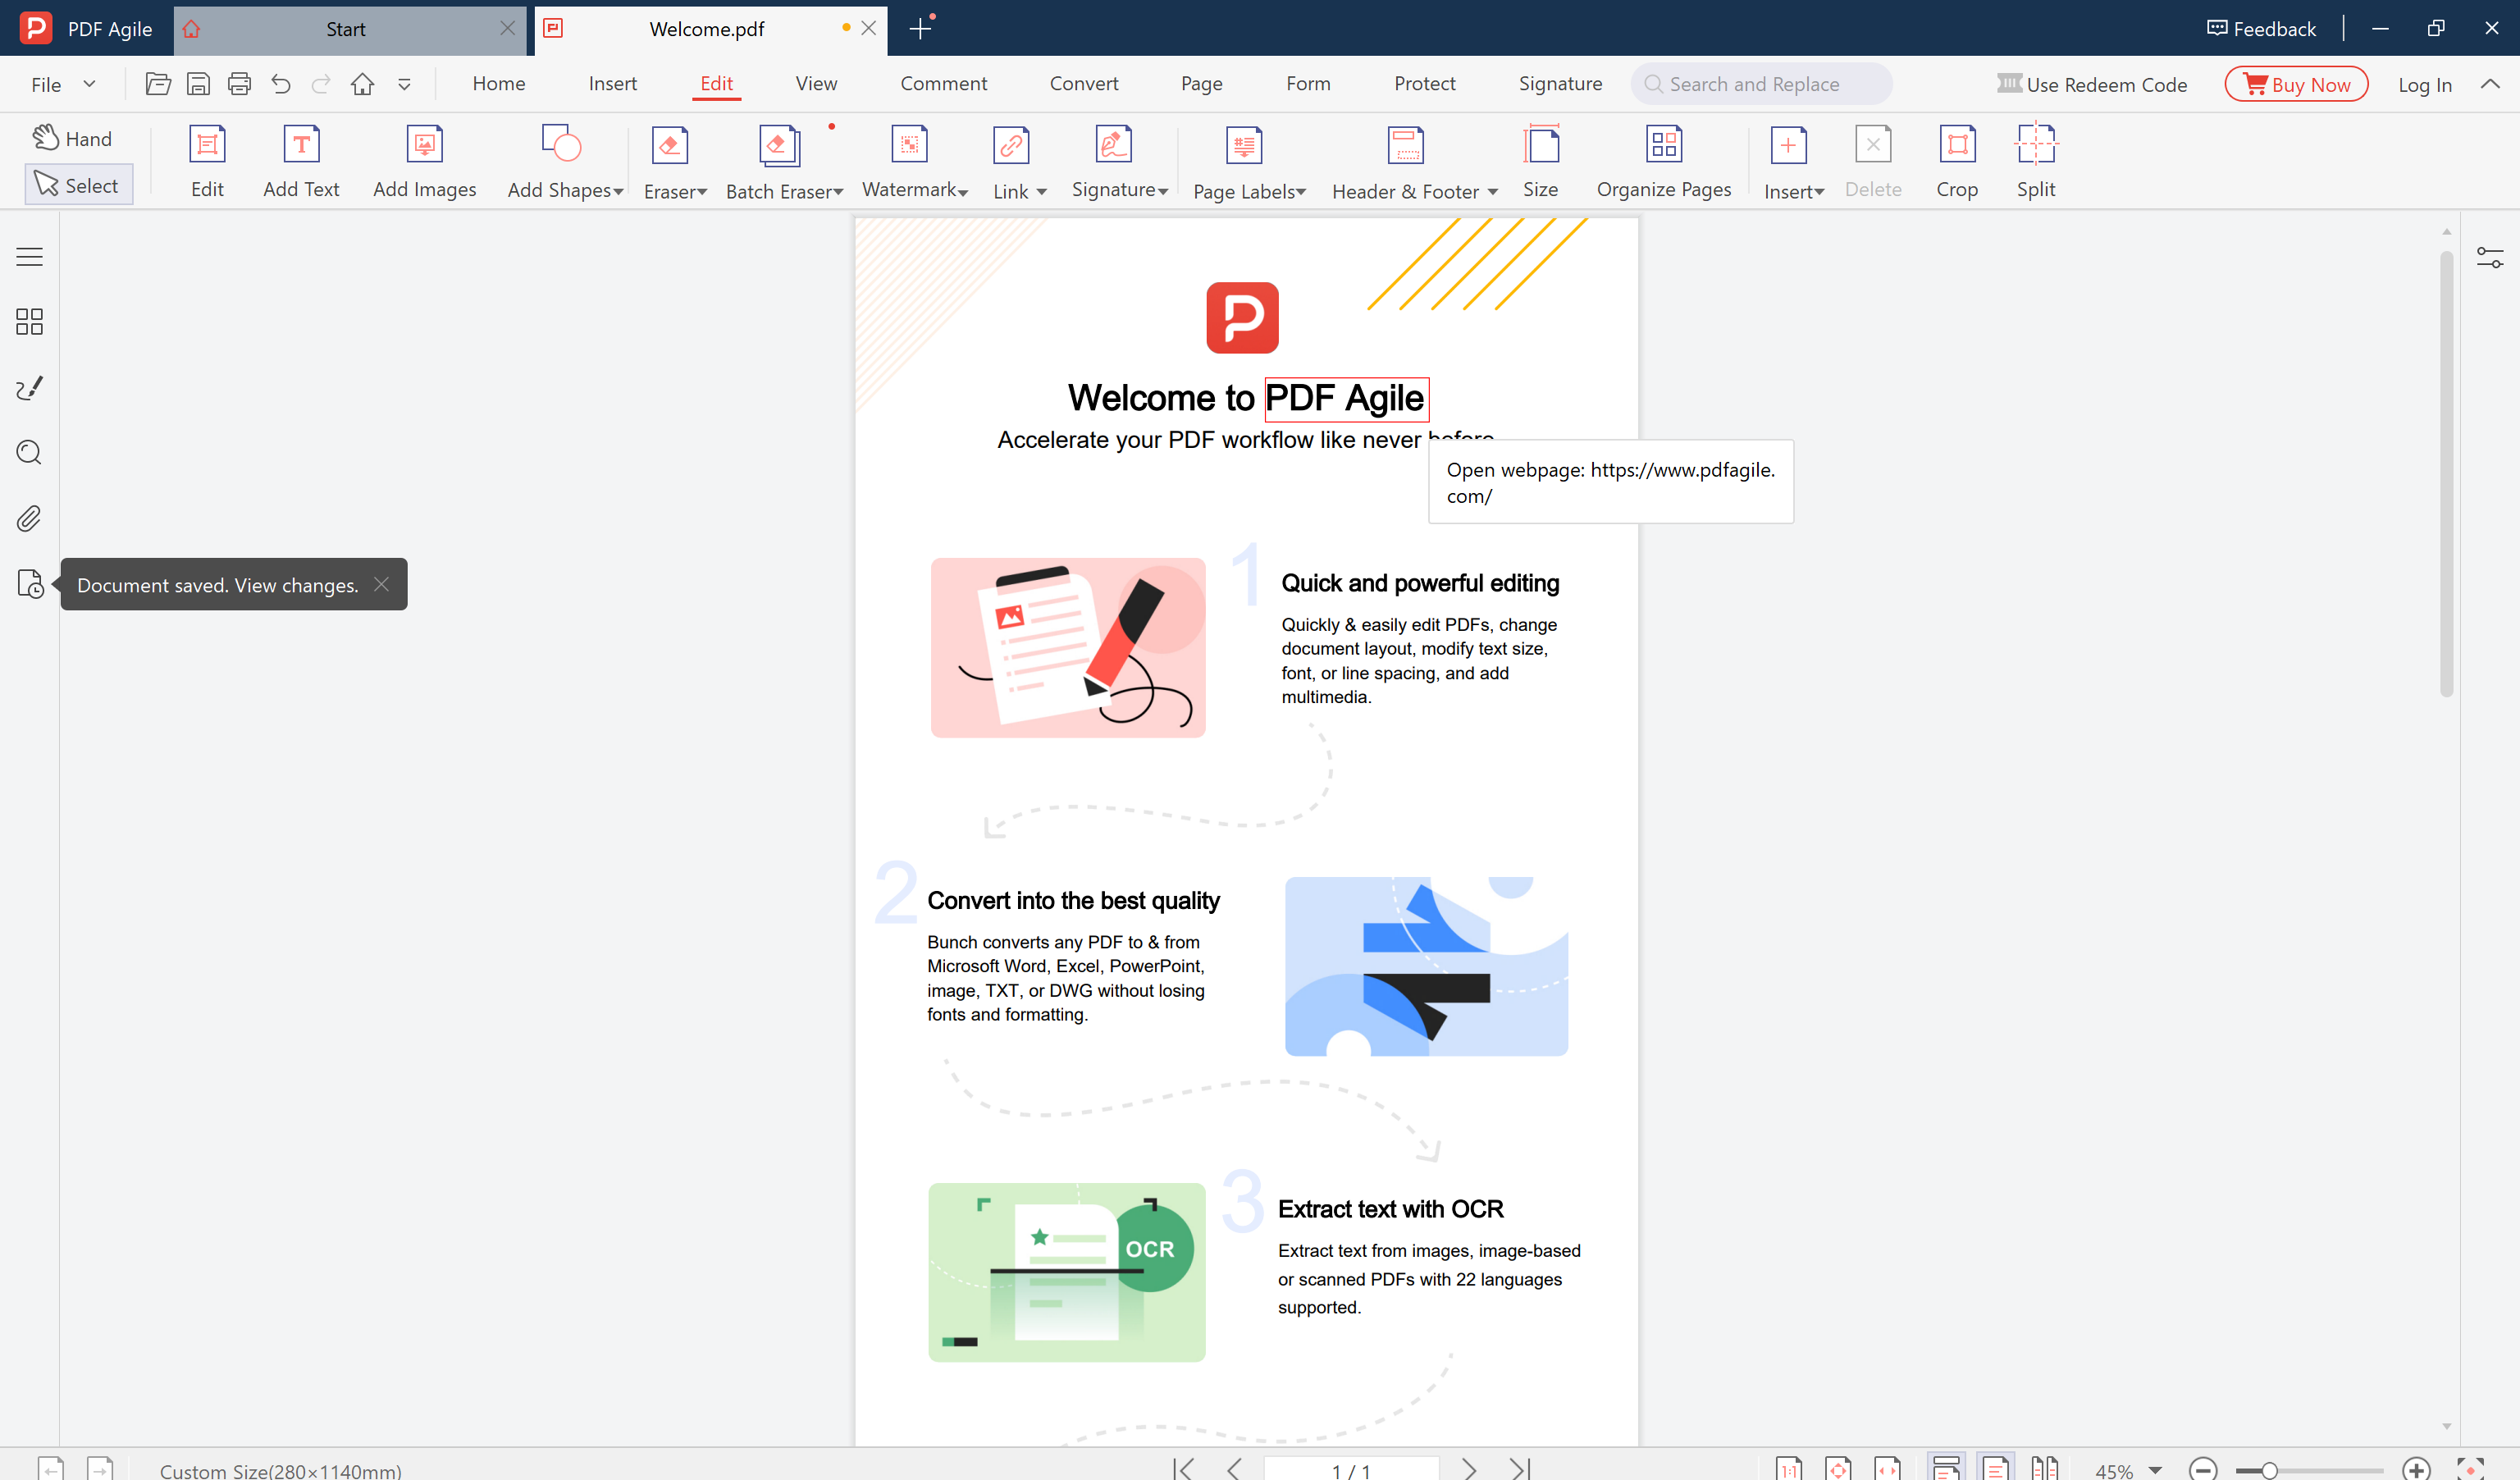Click the zoom slider handle
The width and height of the screenshot is (2520, 1480).
point(2270,1470)
